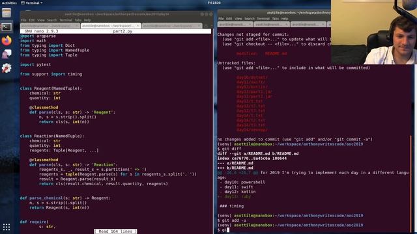Click 'diff --git a/README.md b/README.md' line
The width and height of the screenshot is (417, 234).
point(258,153)
